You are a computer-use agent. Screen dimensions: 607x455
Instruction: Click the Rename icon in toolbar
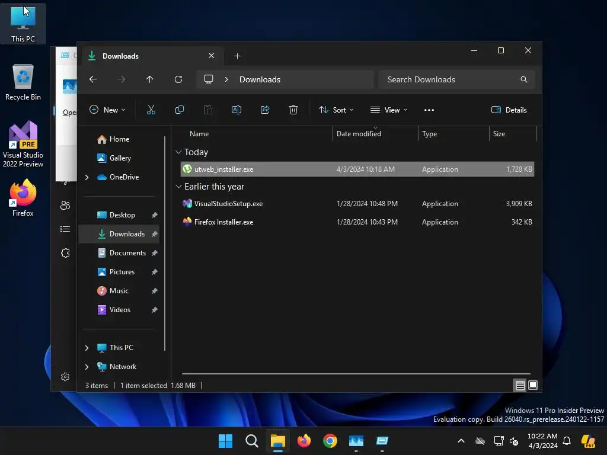[x=236, y=110]
